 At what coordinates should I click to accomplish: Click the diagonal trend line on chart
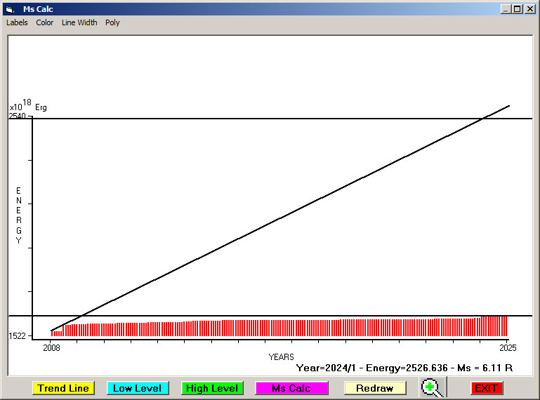[281, 218]
